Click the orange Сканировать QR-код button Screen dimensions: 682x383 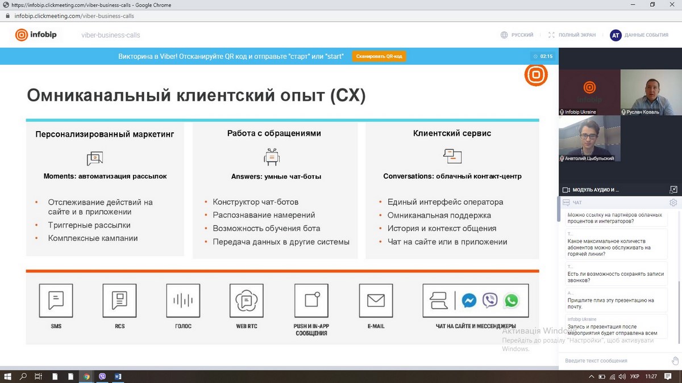tap(379, 56)
